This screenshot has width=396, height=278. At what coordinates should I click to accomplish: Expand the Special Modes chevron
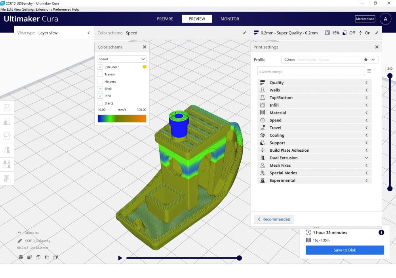[x=366, y=173]
